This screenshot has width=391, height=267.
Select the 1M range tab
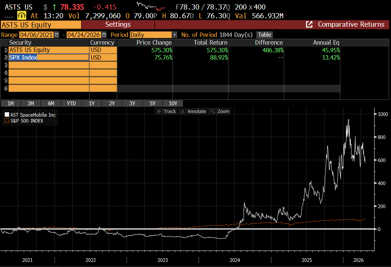coord(11,104)
